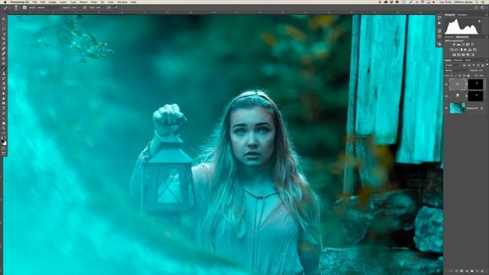This screenshot has height=275, width=489.
Task: Hide the middle adjustment layer eye icon
Action: (446, 96)
